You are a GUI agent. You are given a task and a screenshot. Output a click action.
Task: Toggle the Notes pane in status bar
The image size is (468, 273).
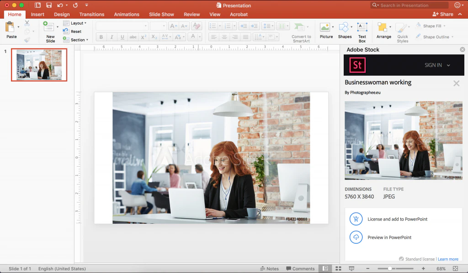coord(270,268)
